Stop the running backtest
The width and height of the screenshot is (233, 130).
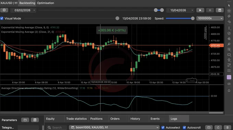tap(210, 10)
